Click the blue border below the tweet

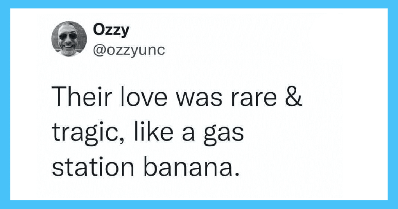coord(199,205)
